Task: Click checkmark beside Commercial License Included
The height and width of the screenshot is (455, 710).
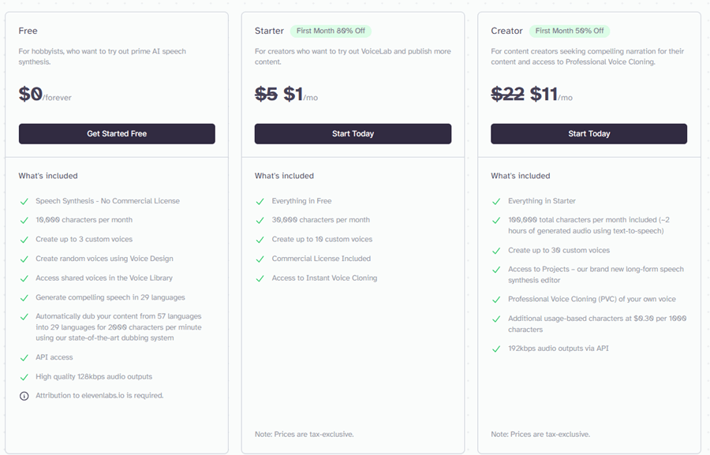Action: (260, 259)
